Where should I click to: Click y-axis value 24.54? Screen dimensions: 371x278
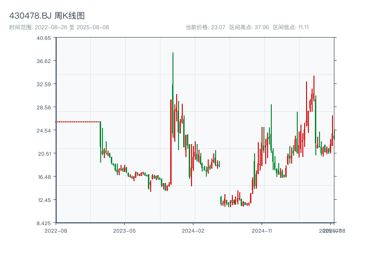click(x=44, y=131)
